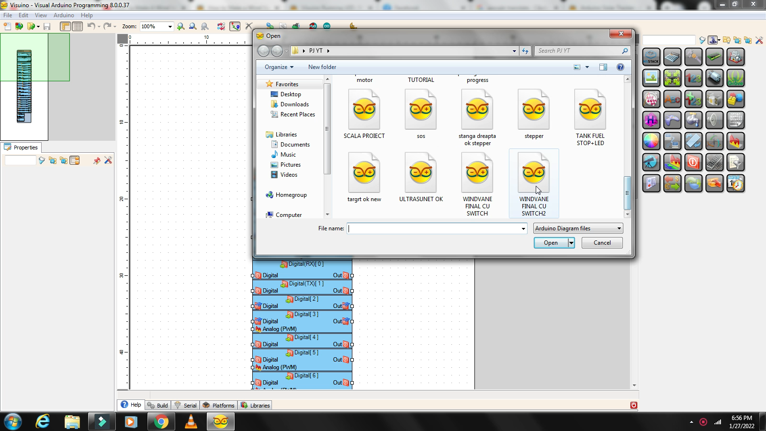Image resolution: width=766 pixels, height=431 pixels.
Task: Open the currency converter components category
Action: [x=672, y=184]
